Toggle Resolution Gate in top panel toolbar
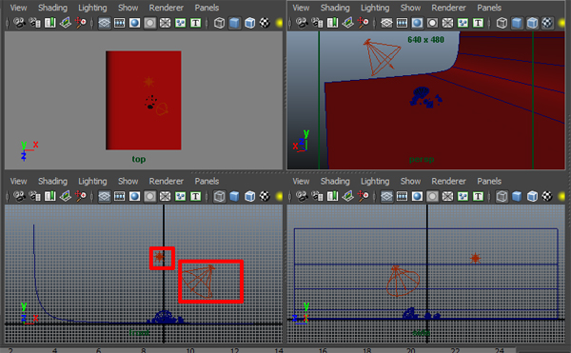571x353 pixels. tap(135, 23)
